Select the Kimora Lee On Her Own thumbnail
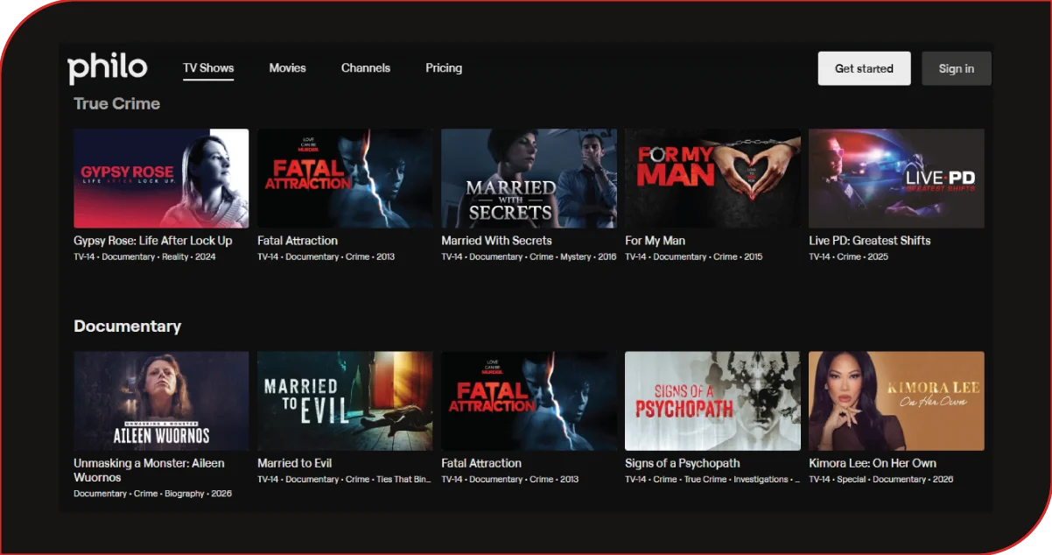Viewport: 1052px width, 555px height. pos(896,401)
